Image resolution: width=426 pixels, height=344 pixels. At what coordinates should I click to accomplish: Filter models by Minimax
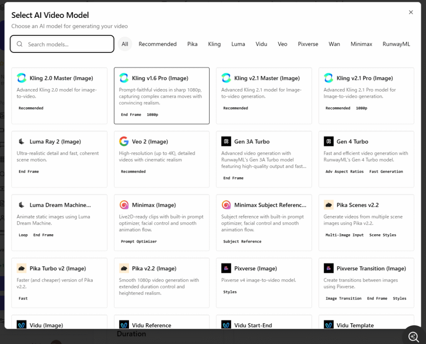362,44
